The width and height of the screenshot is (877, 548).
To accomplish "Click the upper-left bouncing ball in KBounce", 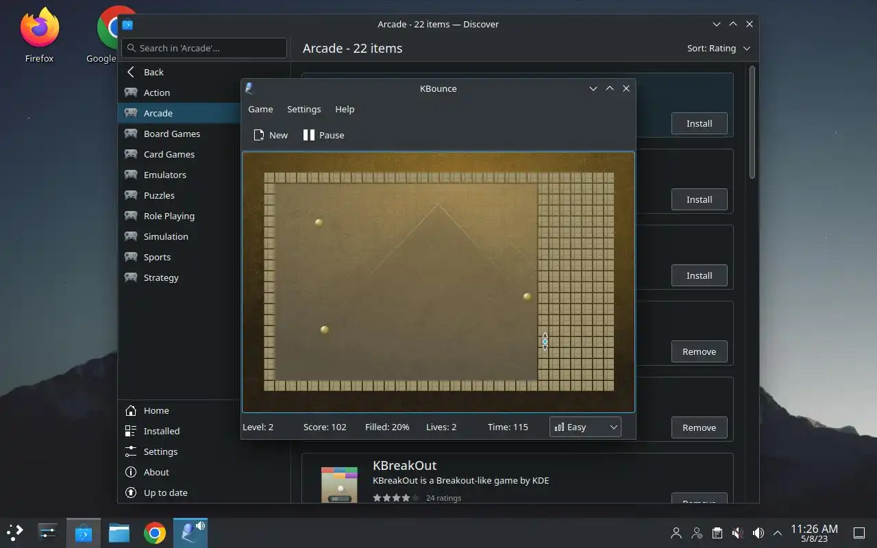I will [319, 222].
